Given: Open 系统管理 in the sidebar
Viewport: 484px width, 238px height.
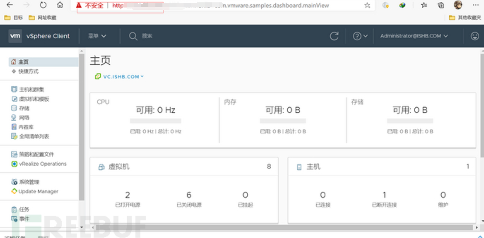Looking at the screenshot, I should (x=25, y=182).
